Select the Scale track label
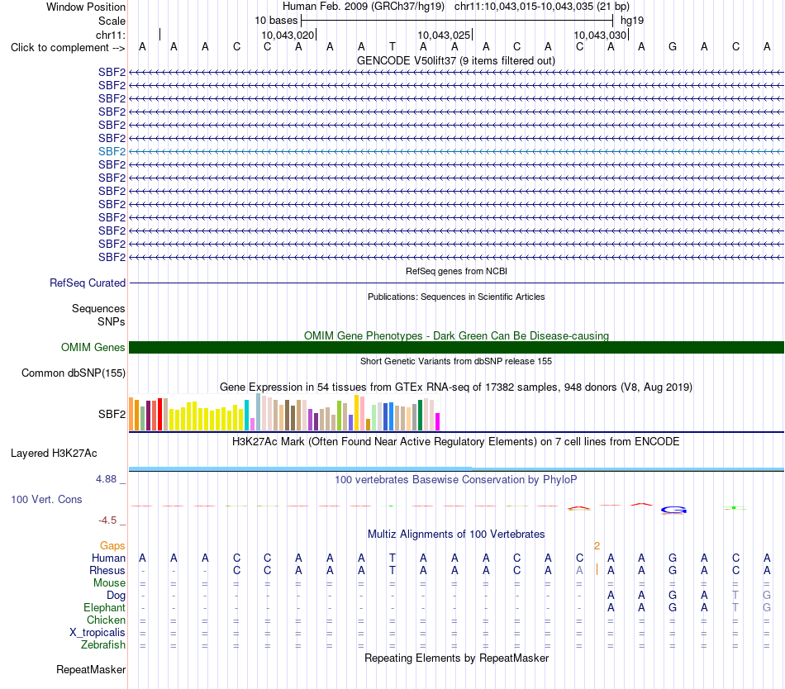Image resolution: width=785 pixels, height=689 pixels. tap(112, 21)
